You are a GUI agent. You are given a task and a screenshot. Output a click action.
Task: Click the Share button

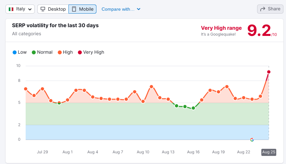tap(270, 9)
